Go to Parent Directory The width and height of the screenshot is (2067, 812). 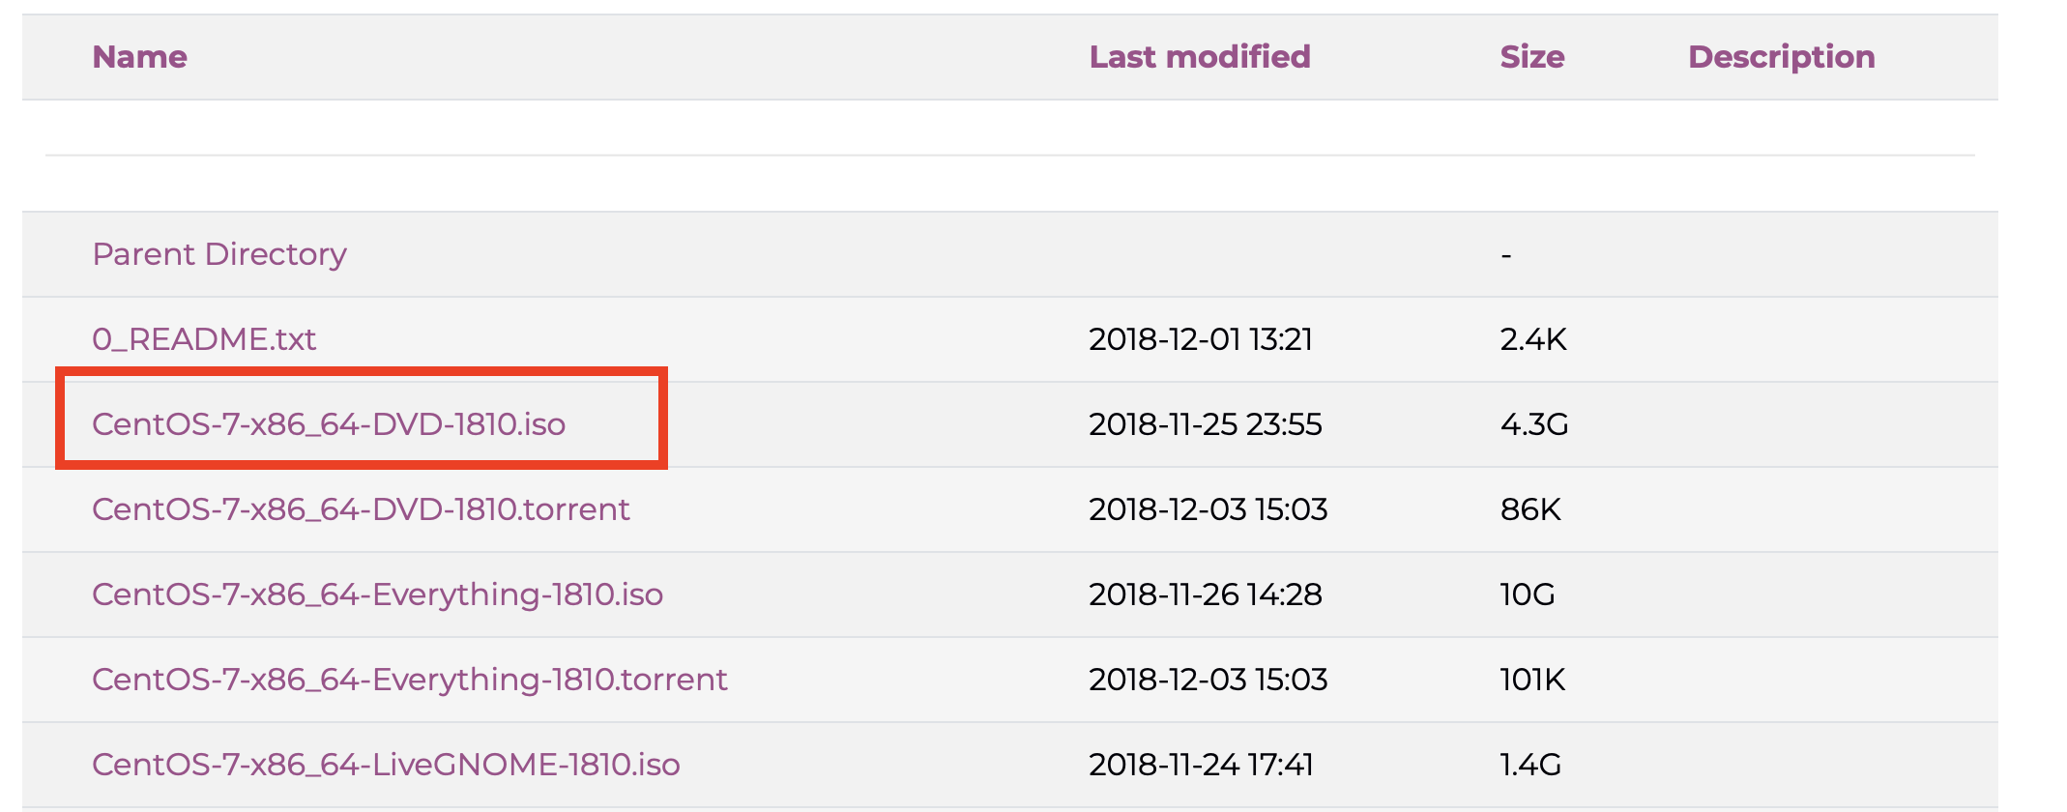click(219, 254)
